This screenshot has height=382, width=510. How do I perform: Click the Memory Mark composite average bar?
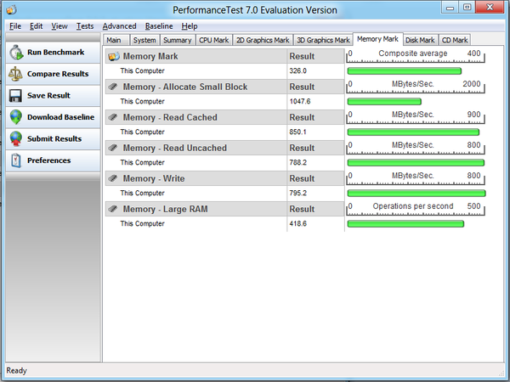point(404,71)
